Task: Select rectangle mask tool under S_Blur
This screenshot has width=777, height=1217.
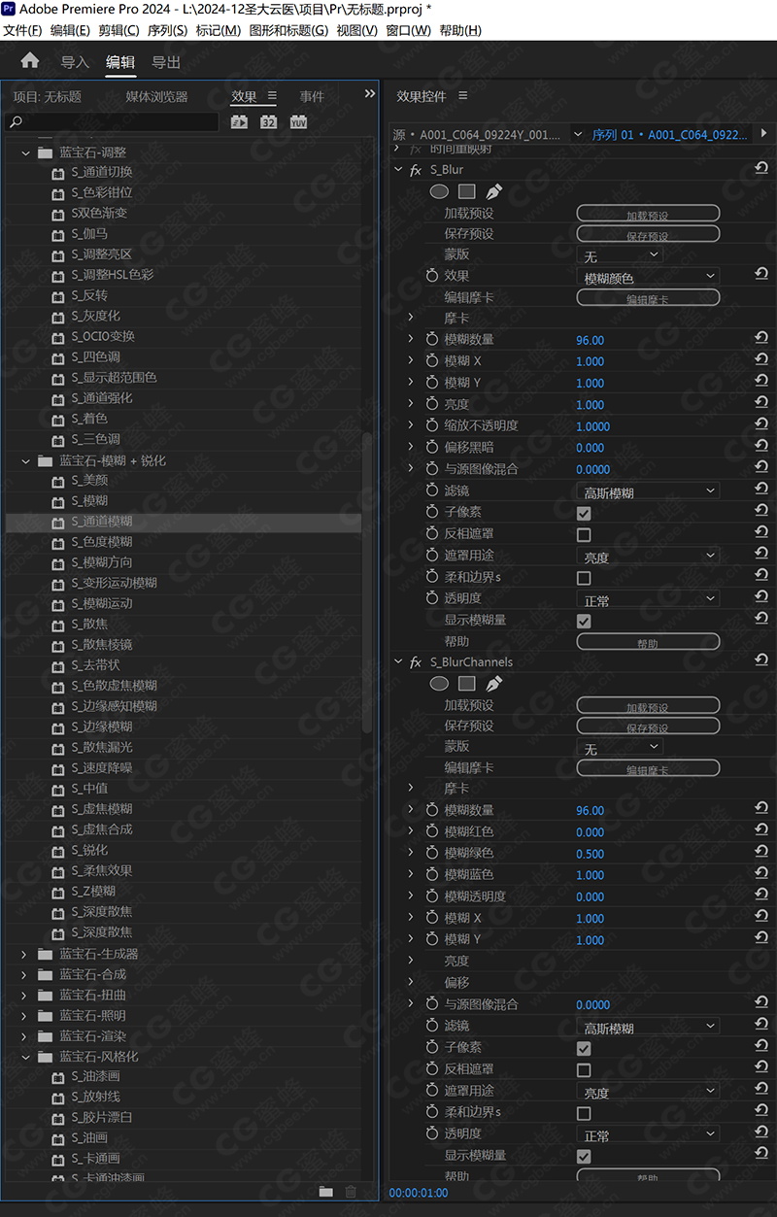Action: pyautogui.click(x=466, y=191)
